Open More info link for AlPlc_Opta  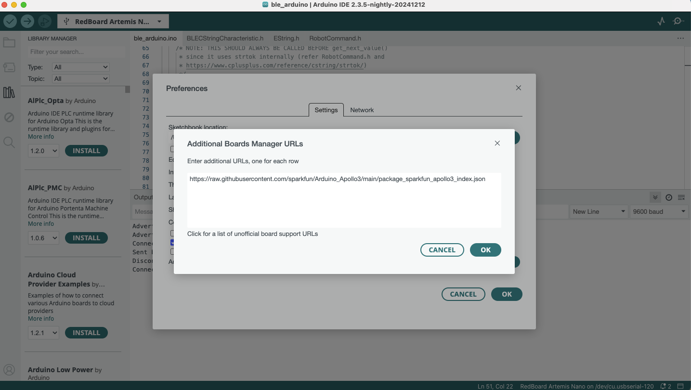tap(41, 137)
